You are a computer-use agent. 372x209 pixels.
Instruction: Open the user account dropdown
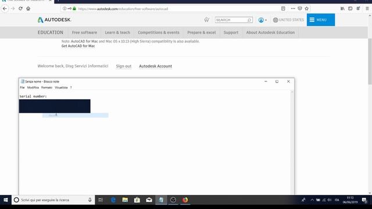[x=262, y=20]
